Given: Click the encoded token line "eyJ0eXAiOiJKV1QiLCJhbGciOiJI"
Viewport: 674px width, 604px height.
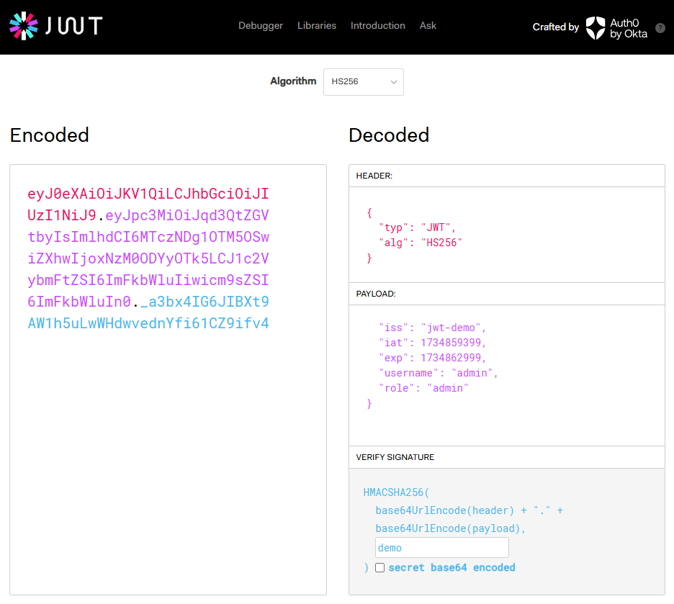Looking at the screenshot, I should tap(148, 194).
